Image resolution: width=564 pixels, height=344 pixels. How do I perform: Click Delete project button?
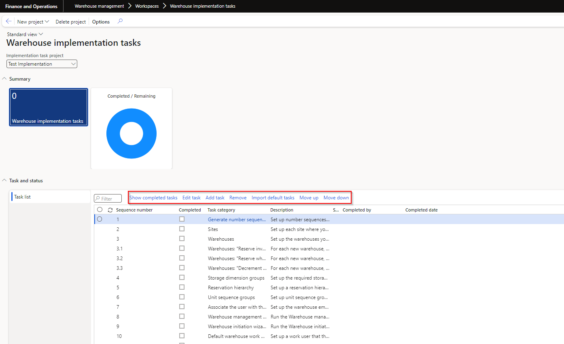pyautogui.click(x=71, y=22)
